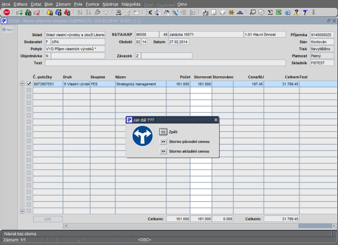Click the duplicate record icon with green arrow
Viewport: 338px width, 245px height.
pos(28,13)
